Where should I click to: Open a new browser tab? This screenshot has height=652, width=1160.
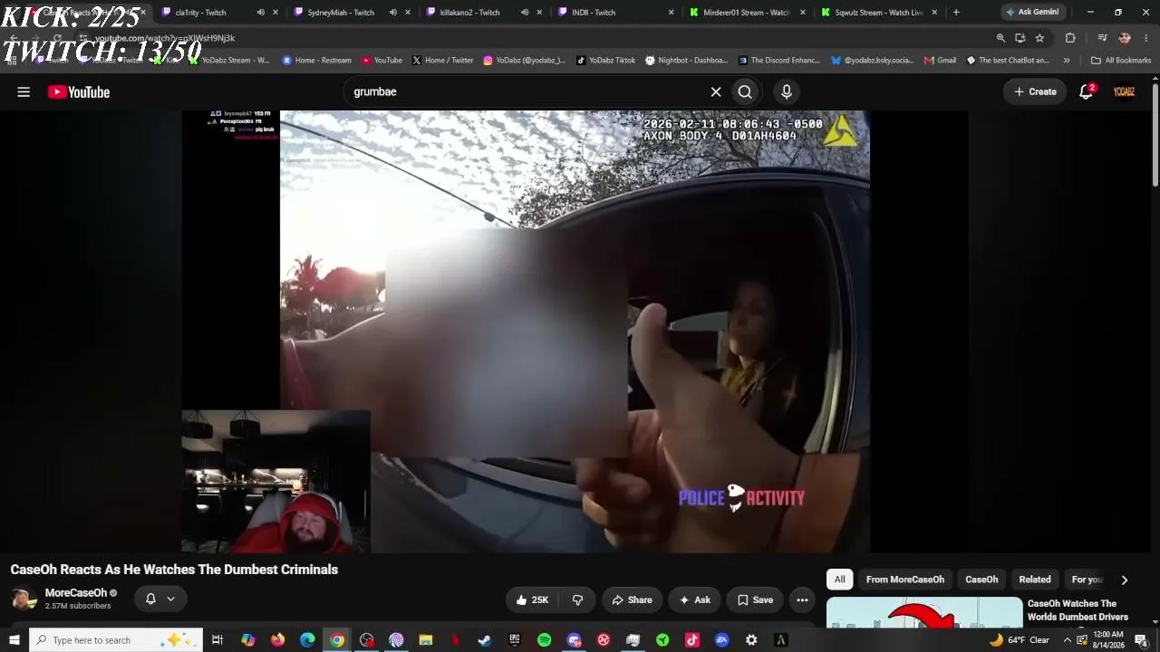point(956,13)
